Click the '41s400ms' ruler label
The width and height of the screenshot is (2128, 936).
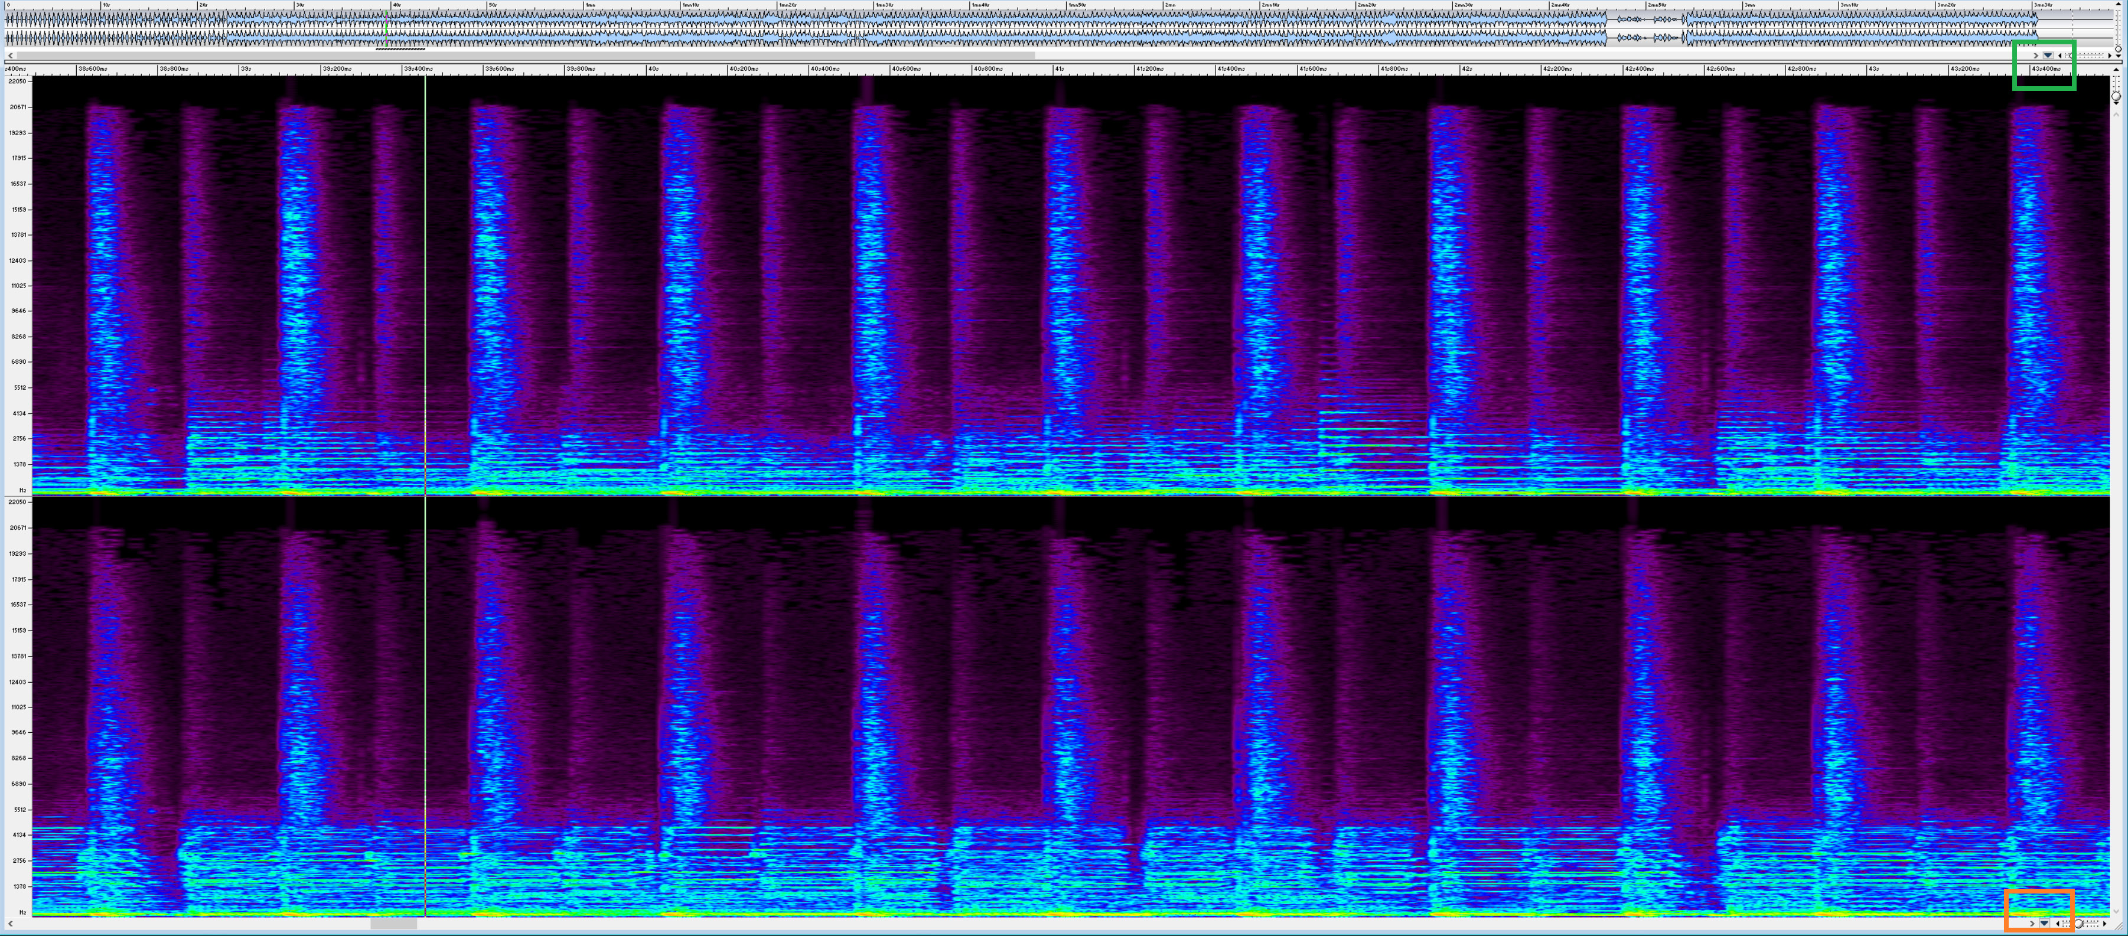click(1231, 69)
